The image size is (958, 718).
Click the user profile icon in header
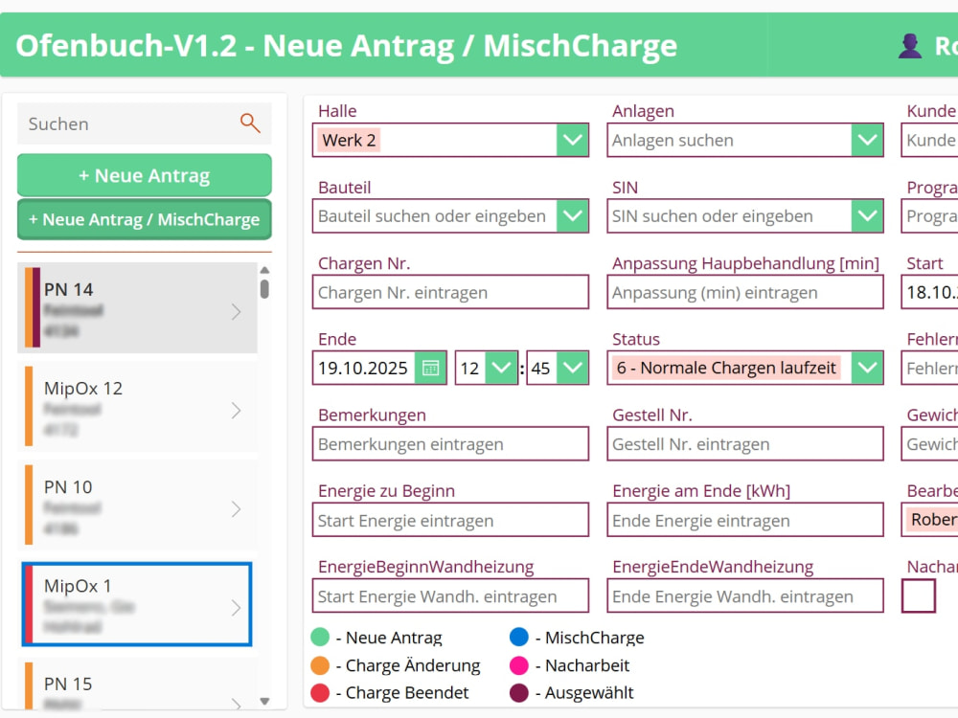tap(910, 46)
